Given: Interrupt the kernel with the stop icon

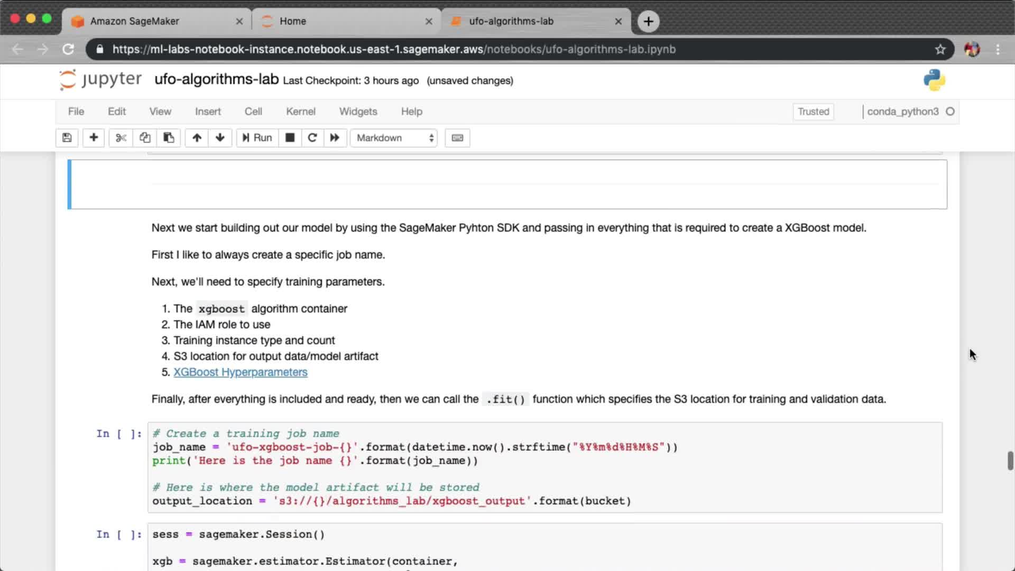Looking at the screenshot, I should click(x=290, y=138).
